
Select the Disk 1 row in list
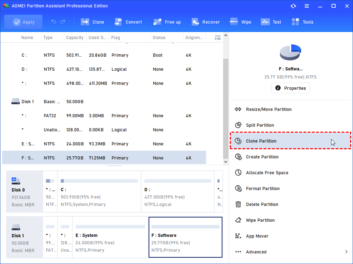104,102
